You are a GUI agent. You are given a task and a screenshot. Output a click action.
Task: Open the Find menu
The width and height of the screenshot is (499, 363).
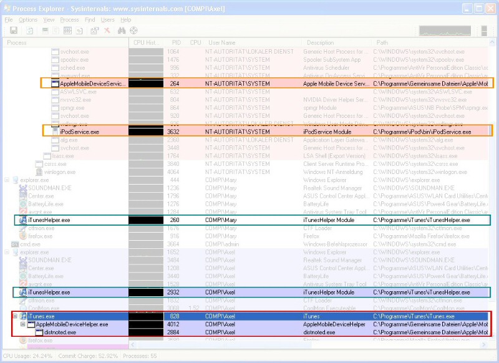[90, 20]
